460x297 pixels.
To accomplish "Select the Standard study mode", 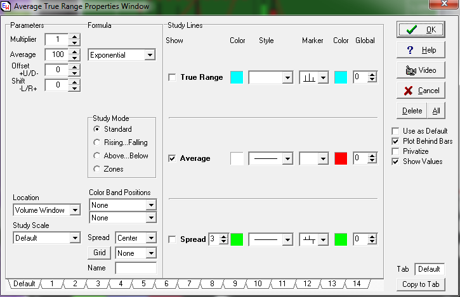I will [96, 129].
